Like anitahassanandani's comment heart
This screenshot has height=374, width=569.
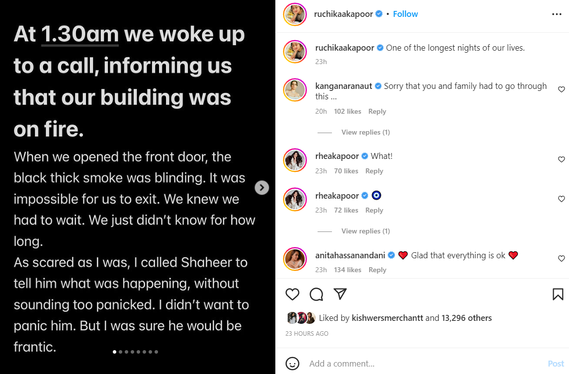pyautogui.click(x=562, y=259)
